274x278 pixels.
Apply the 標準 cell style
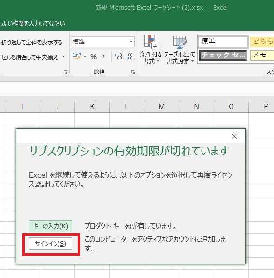pos(223,42)
